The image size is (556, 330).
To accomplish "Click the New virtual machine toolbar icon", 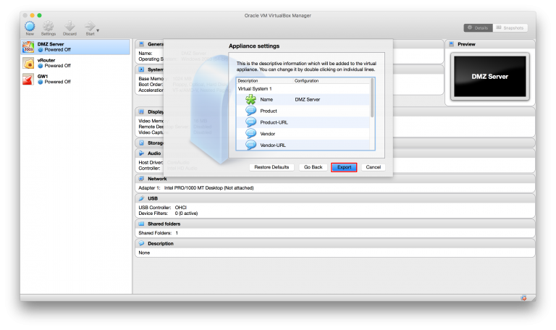I will [30, 27].
